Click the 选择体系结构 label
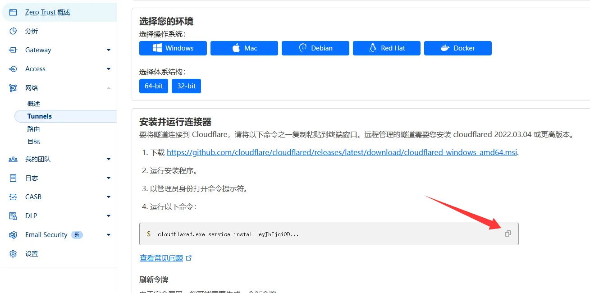 (163, 72)
